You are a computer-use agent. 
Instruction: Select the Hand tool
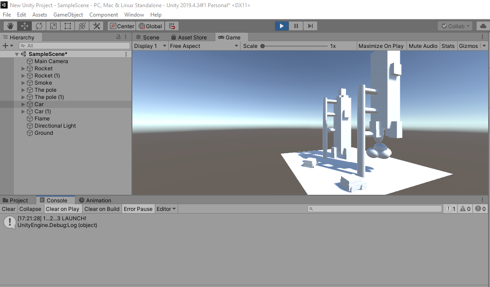tap(10, 26)
